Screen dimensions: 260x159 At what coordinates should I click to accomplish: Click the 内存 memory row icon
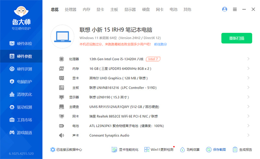61,68
